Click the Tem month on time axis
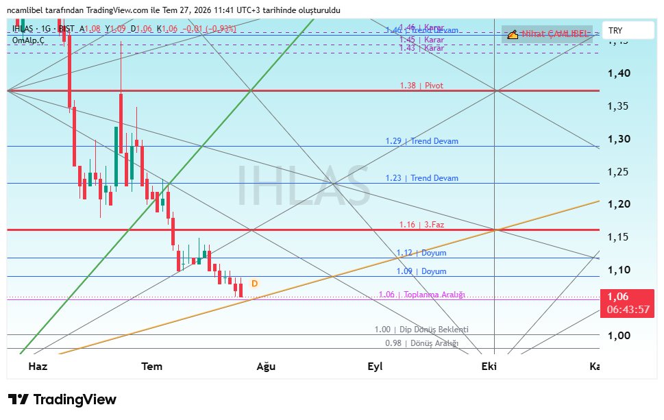Viewport: 664px width, 420px height. [151, 367]
